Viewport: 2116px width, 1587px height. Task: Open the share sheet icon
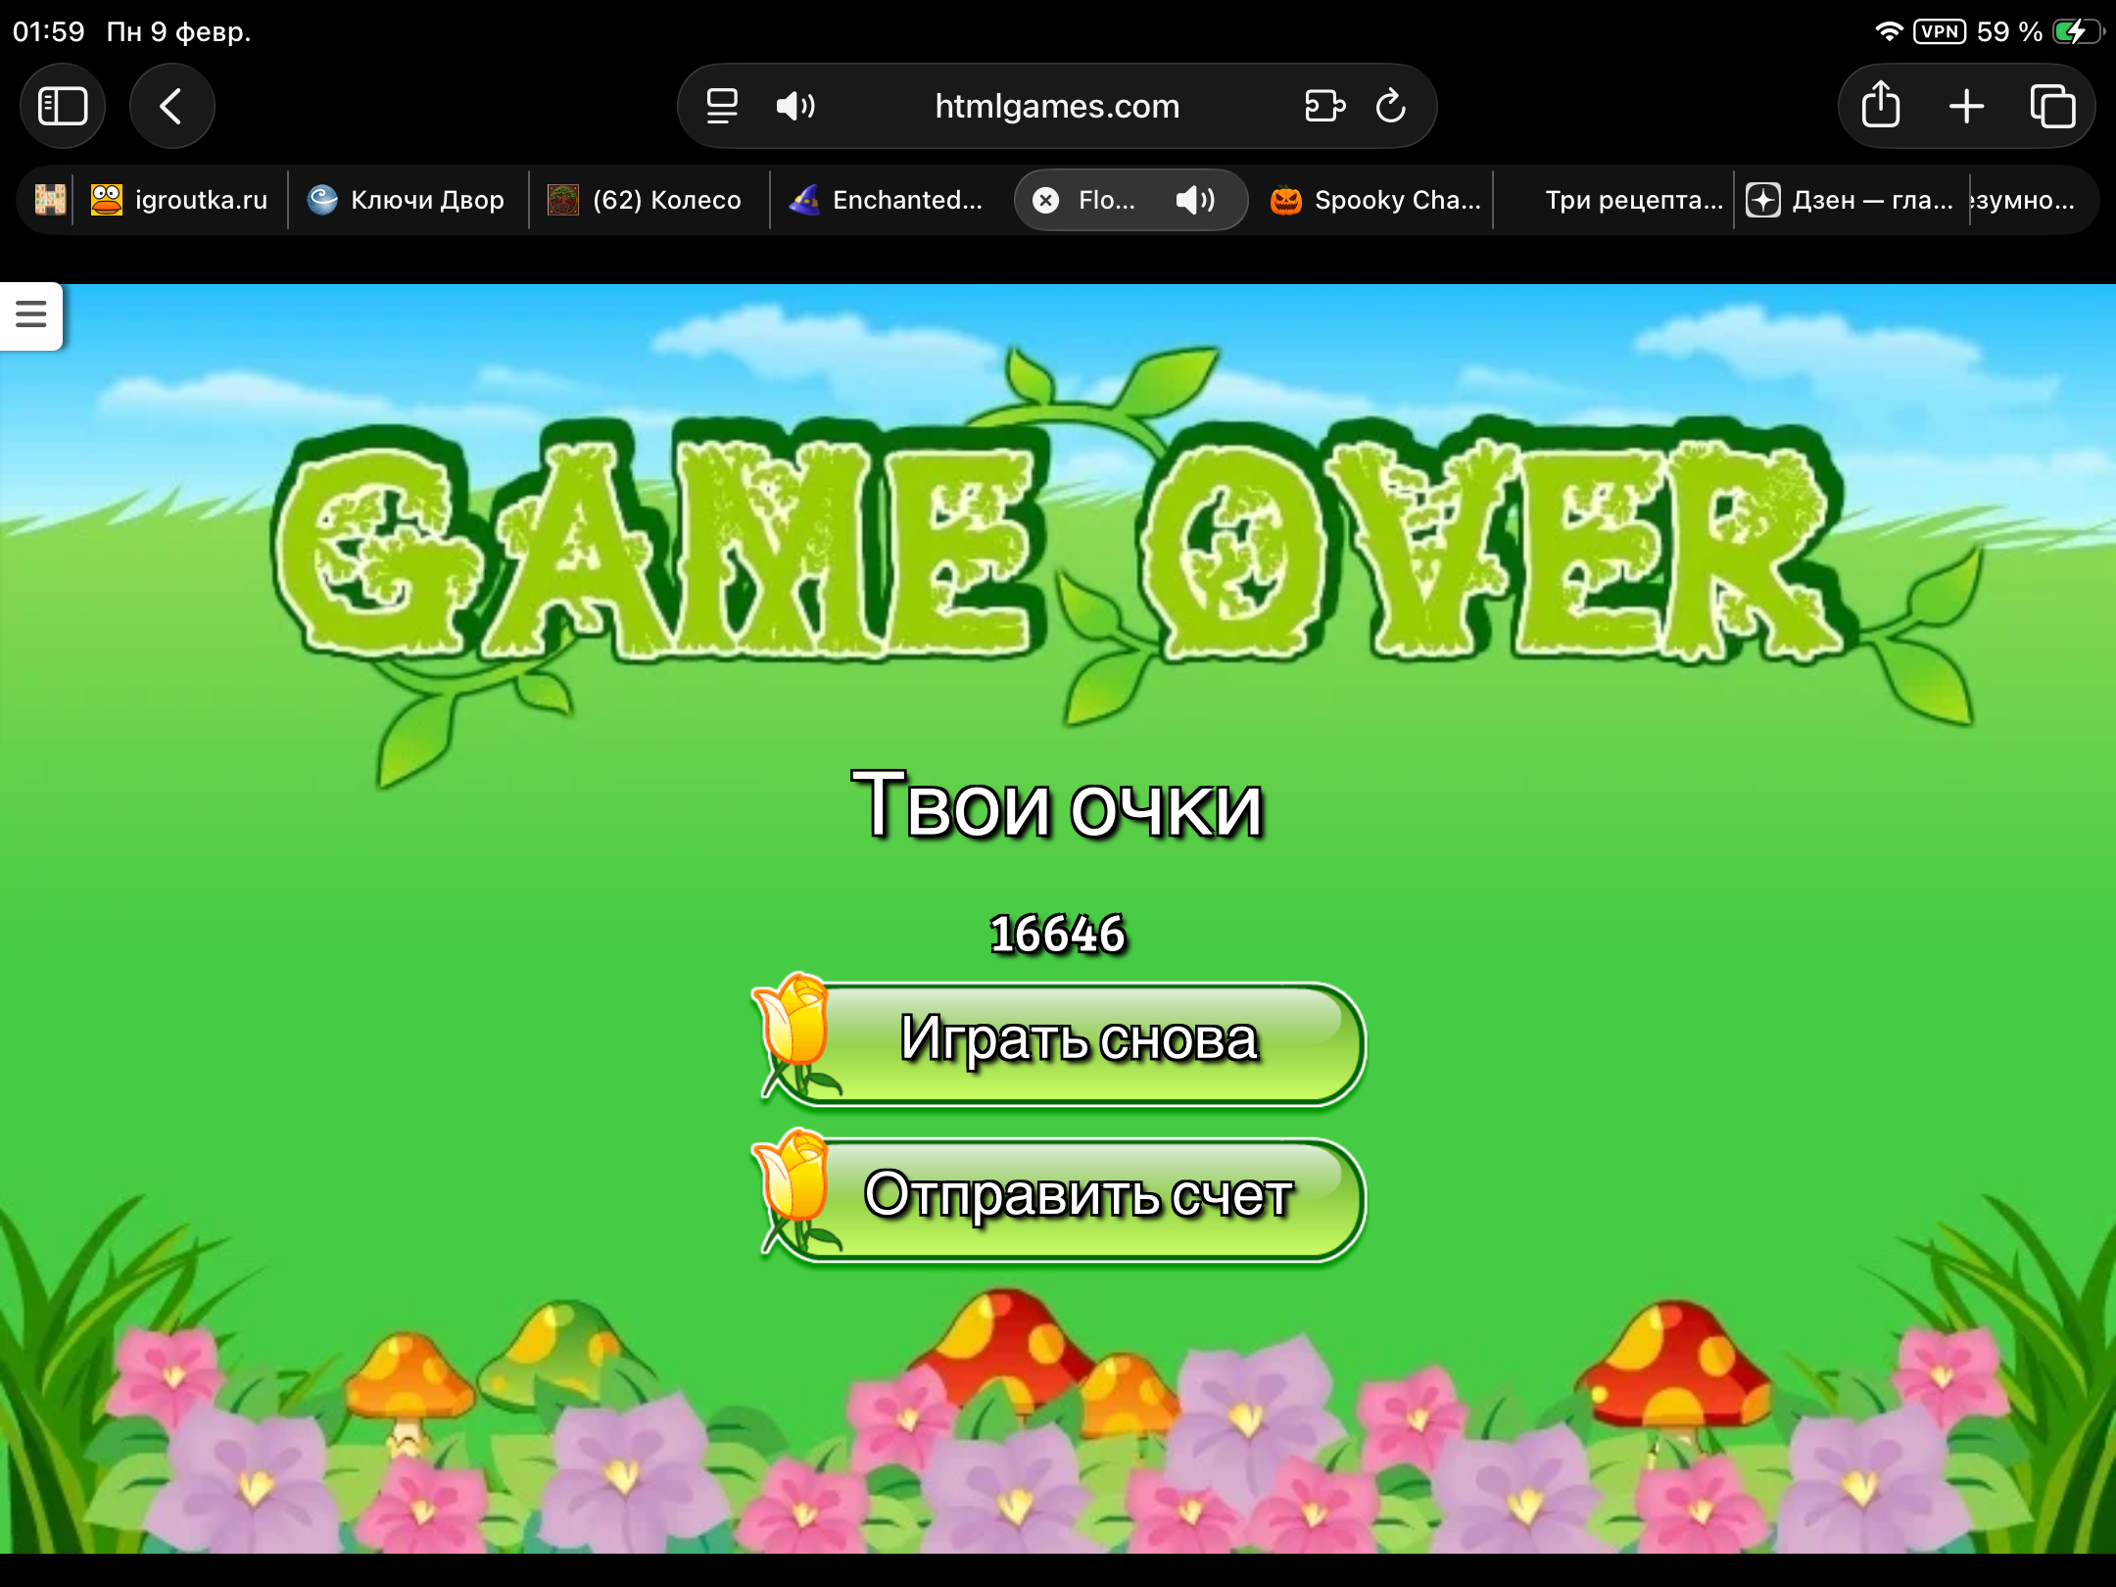click(1880, 106)
